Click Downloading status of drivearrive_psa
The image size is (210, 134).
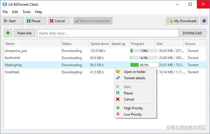click(x=72, y=51)
